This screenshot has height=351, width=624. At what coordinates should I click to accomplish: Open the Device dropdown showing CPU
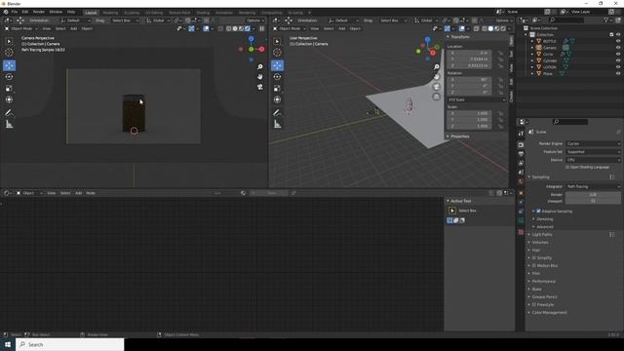tap(593, 160)
